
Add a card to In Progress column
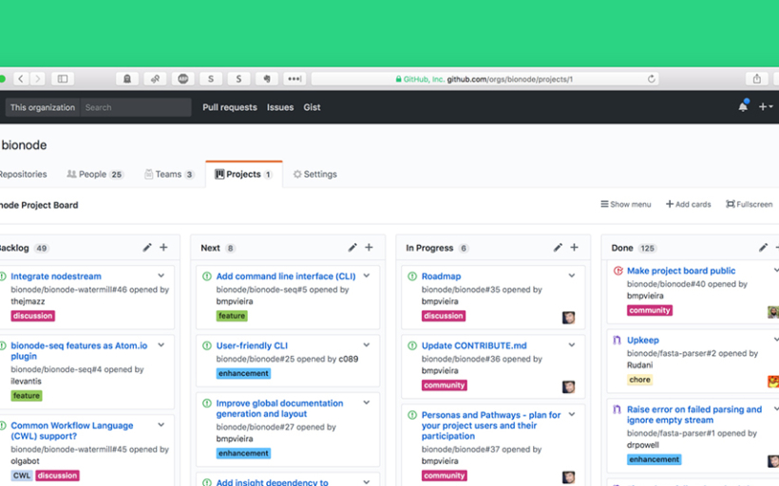[x=574, y=248]
